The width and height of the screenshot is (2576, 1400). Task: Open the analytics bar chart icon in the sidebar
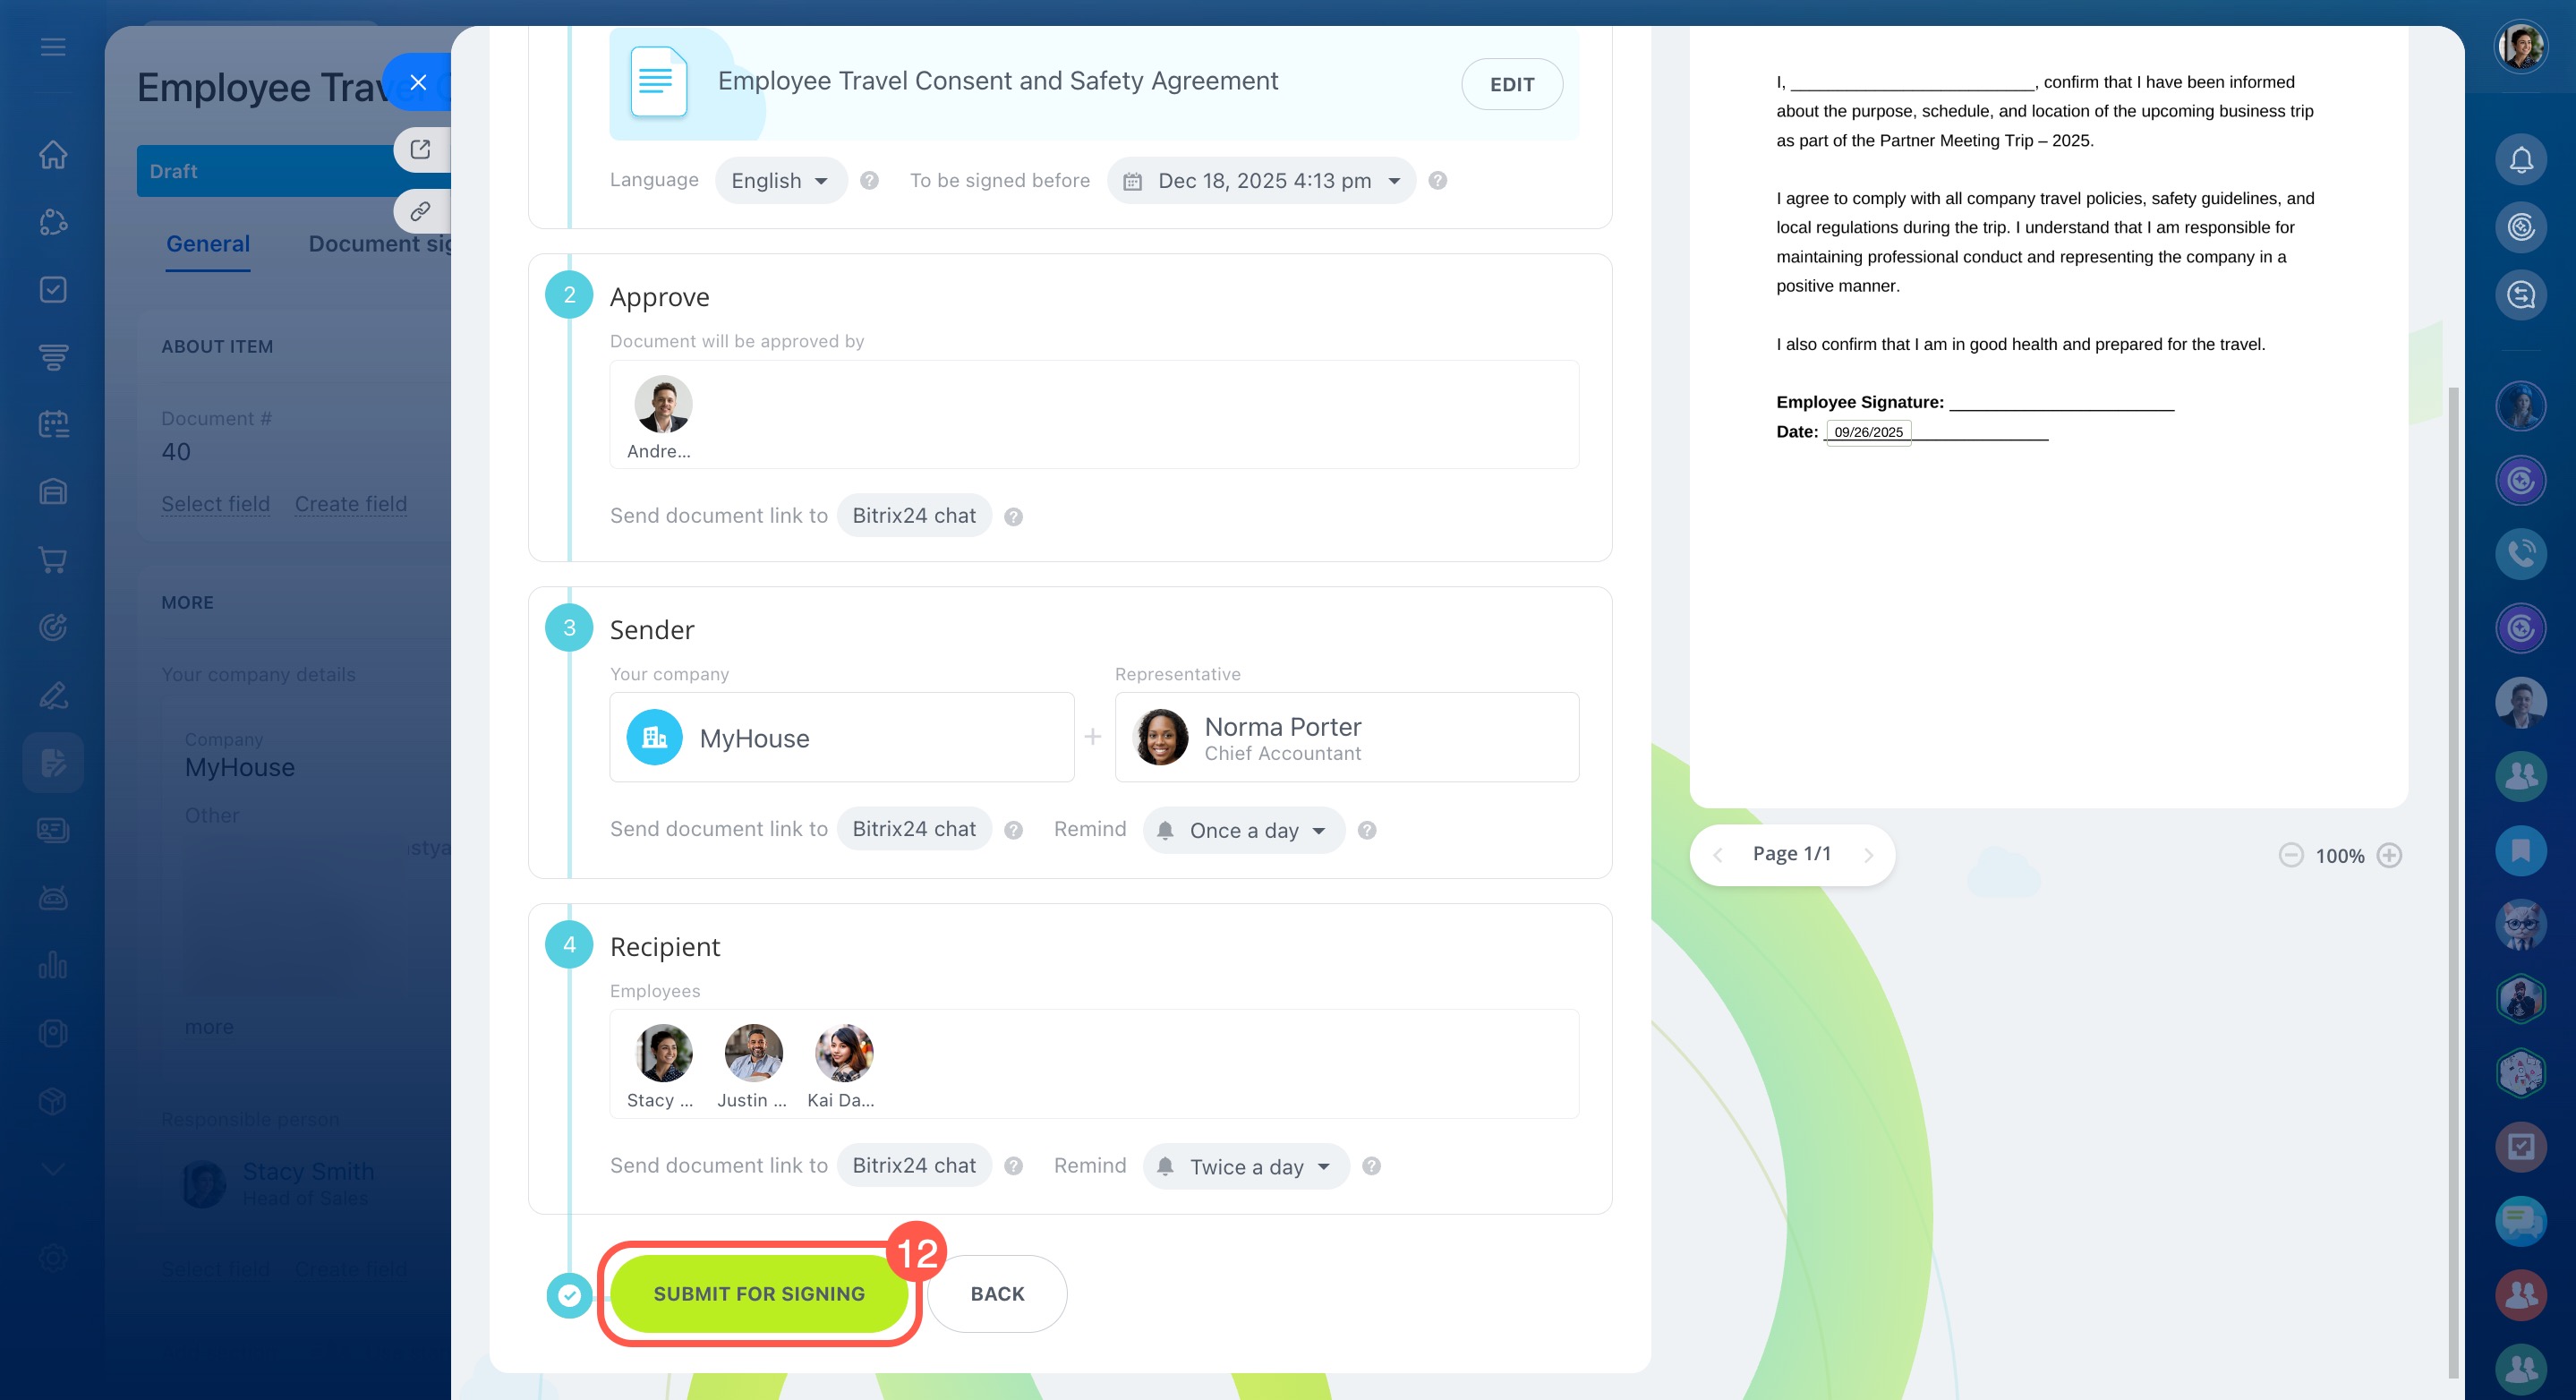53,965
